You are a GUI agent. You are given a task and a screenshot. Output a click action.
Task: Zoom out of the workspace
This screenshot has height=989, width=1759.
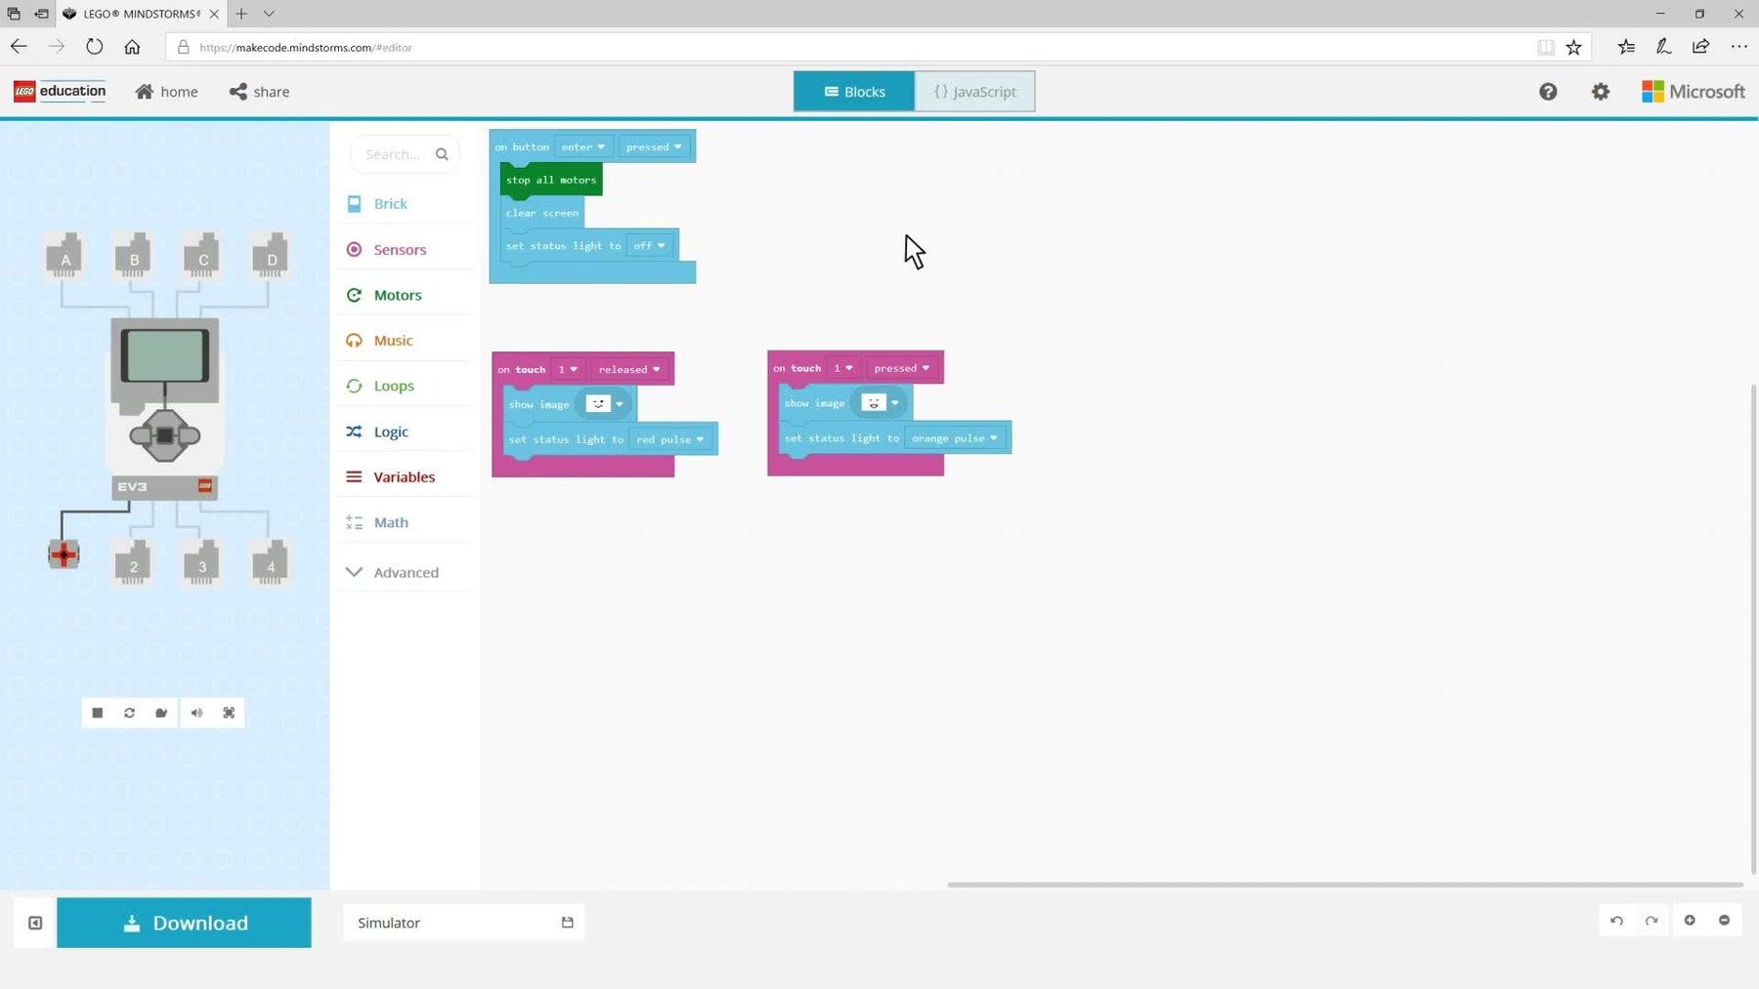tap(1724, 921)
